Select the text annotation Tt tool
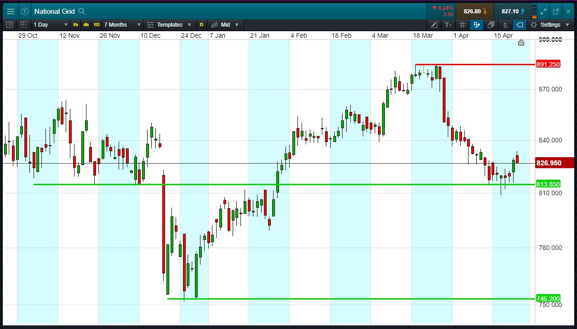The height and width of the screenshot is (329, 577). (x=448, y=25)
